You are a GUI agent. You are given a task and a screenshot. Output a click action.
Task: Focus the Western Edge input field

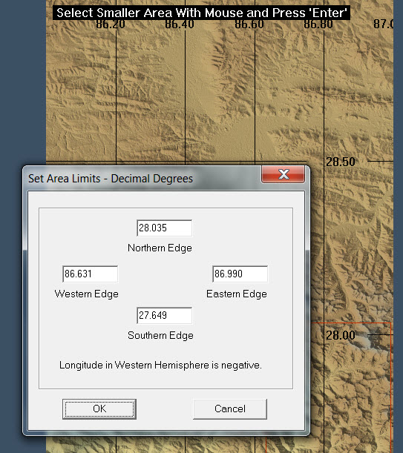pos(90,274)
